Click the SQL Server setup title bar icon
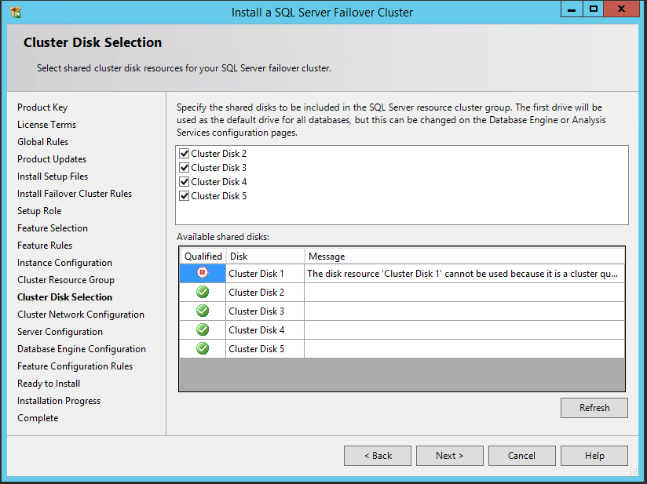This screenshot has width=647, height=484. pos(15,13)
